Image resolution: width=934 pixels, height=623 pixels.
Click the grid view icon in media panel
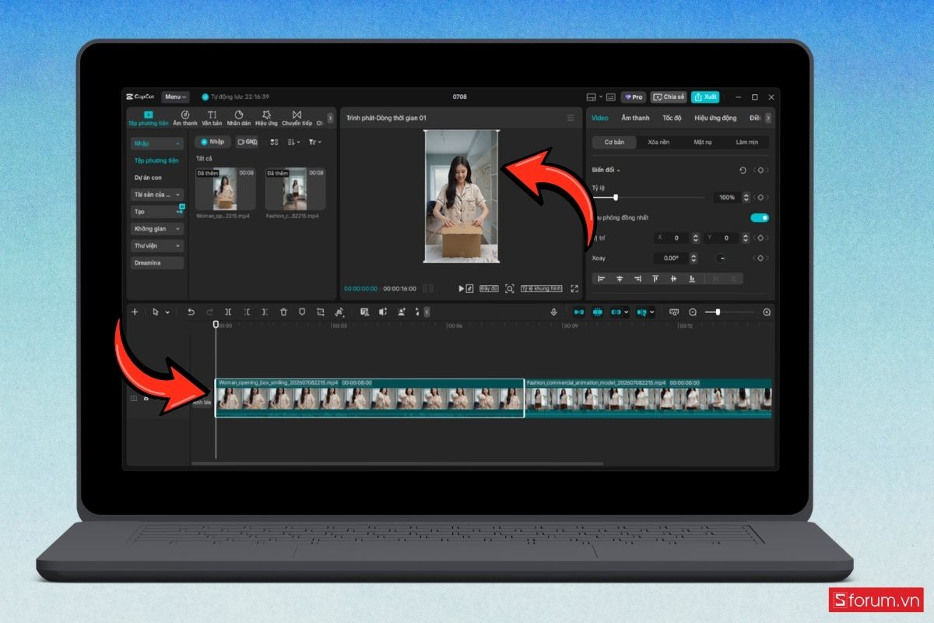pos(274,142)
